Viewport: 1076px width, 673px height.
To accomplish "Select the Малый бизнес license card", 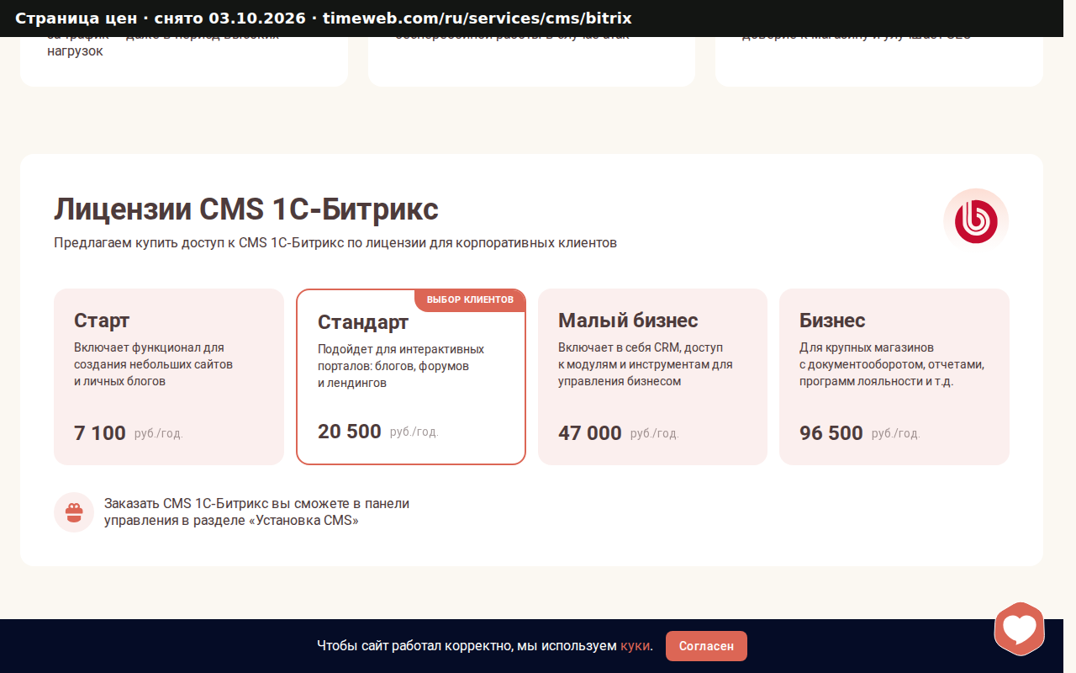I will [x=652, y=377].
